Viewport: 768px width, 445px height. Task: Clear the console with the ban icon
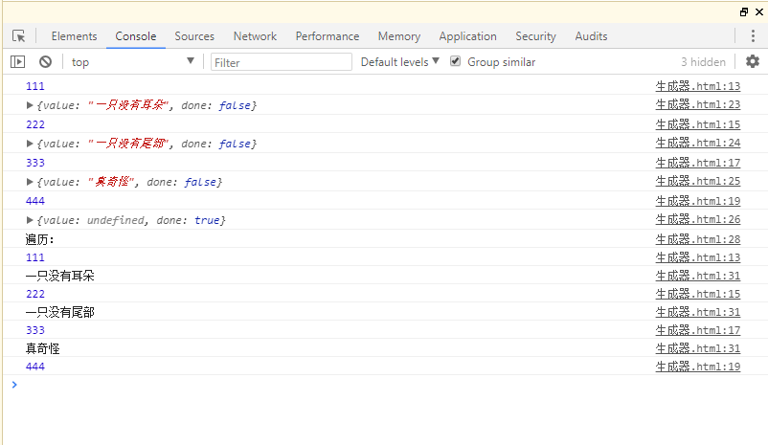(x=45, y=61)
